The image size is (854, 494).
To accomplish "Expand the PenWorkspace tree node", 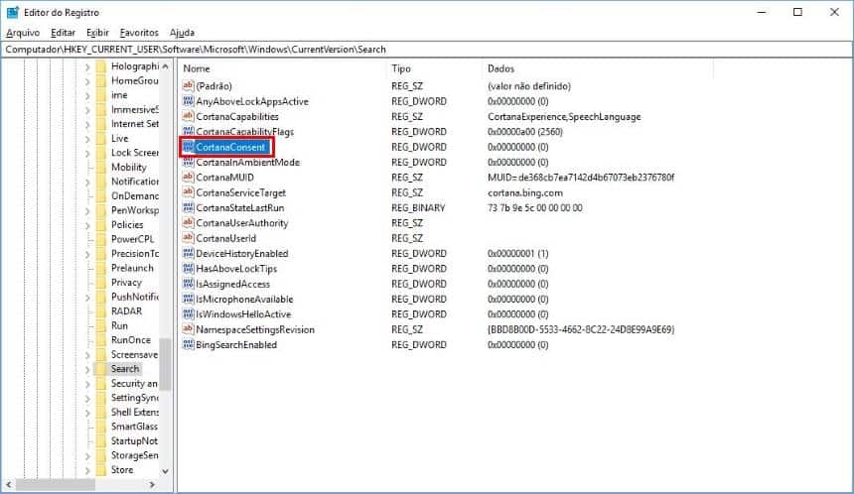I will pyautogui.click(x=87, y=210).
